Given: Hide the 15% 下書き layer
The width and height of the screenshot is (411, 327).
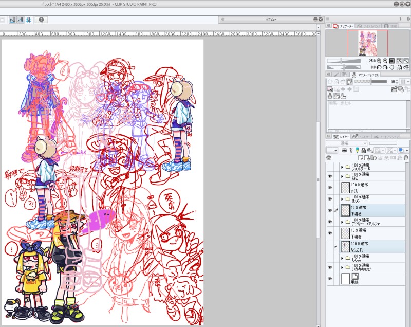Looking at the screenshot, I should click(330, 211).
